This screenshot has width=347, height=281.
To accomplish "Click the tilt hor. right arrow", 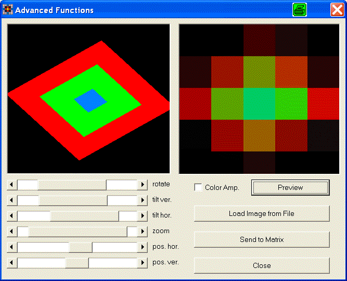I will pyautogui.click(x=143, y=216).
